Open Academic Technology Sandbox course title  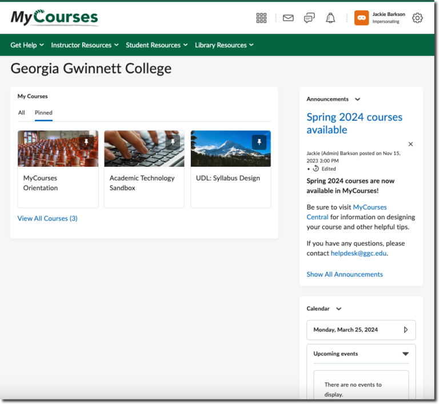click(142, 183)
